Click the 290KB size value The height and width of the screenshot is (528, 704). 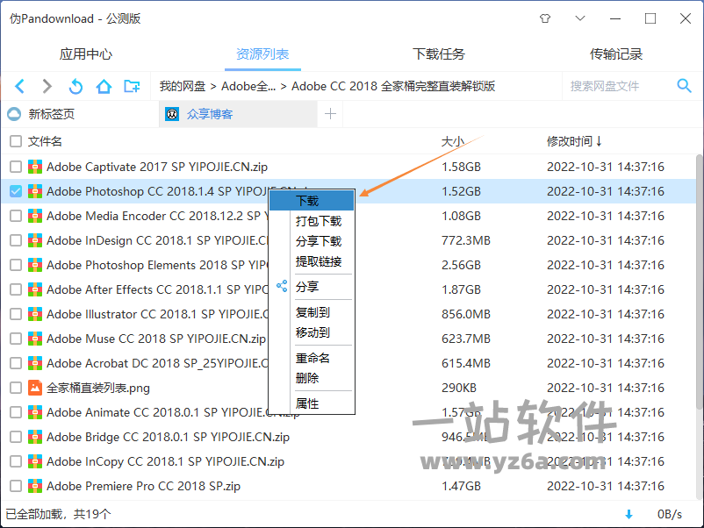[x=459, y=388]
